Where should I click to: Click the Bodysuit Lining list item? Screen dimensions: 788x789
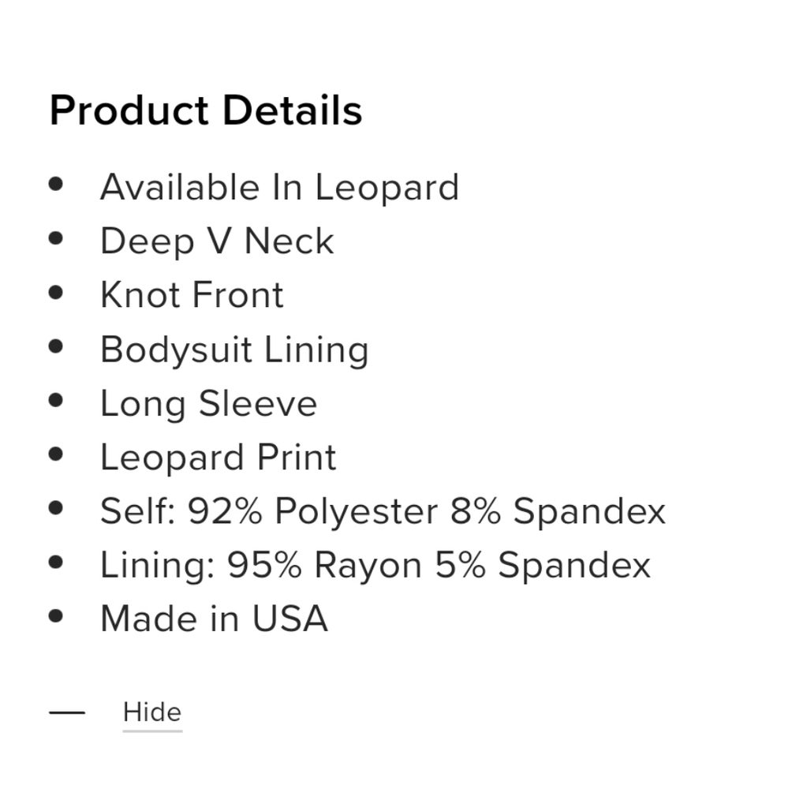(x=234, y=350)
